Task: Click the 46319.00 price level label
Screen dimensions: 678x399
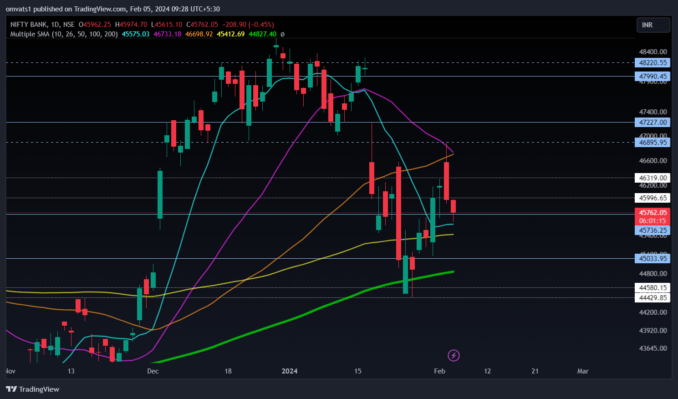Action: 653,178
